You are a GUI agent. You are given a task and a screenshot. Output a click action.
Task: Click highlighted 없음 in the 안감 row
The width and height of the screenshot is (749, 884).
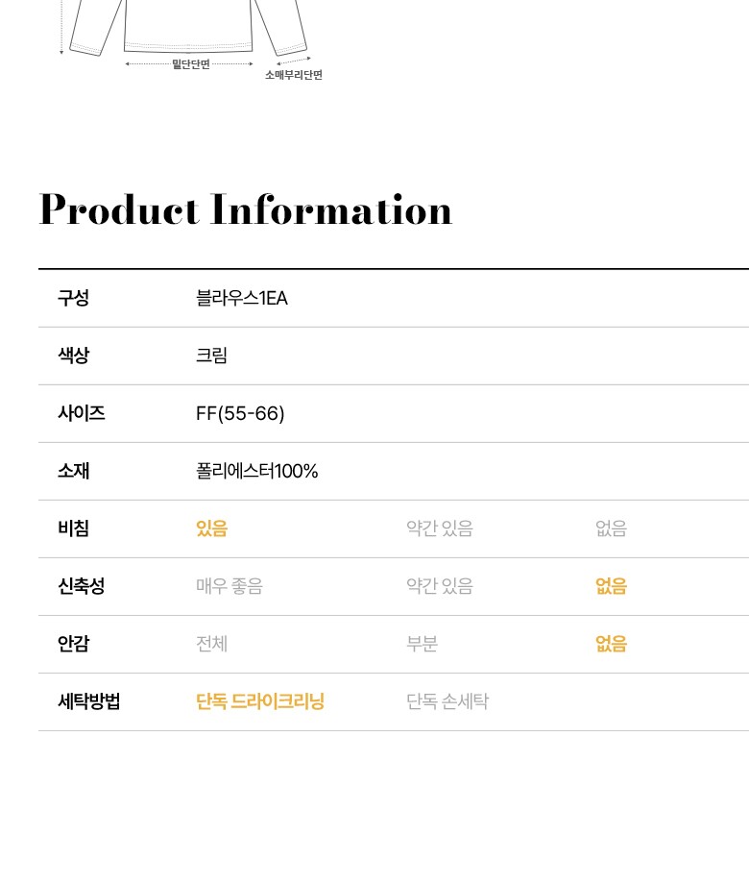(x=611, y=644)
